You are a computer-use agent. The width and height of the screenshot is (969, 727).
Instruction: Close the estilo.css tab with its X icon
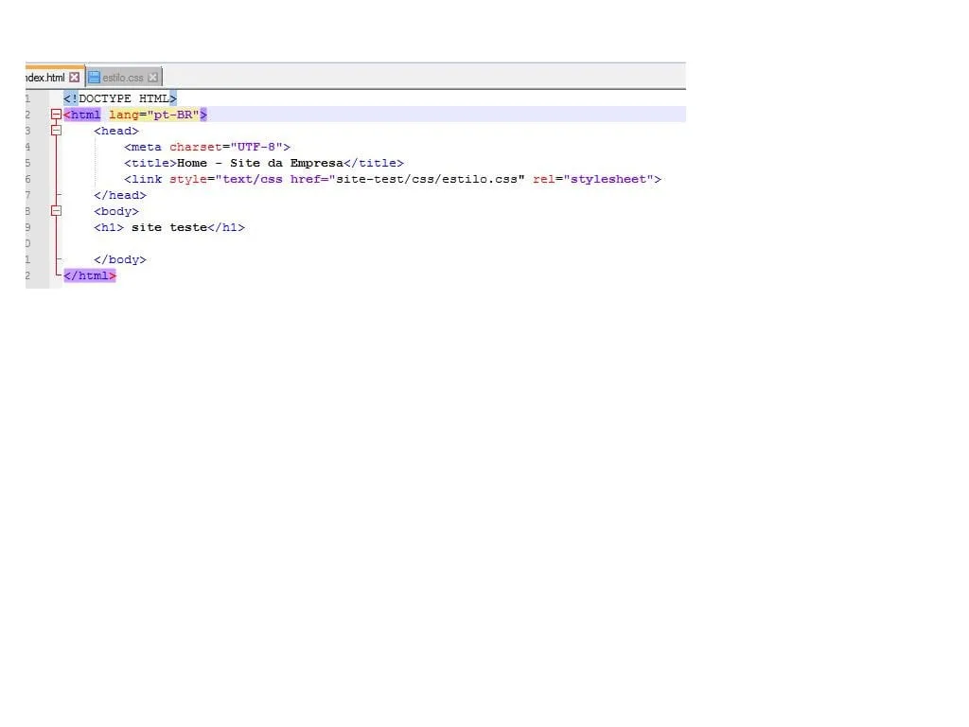point(153,77)
